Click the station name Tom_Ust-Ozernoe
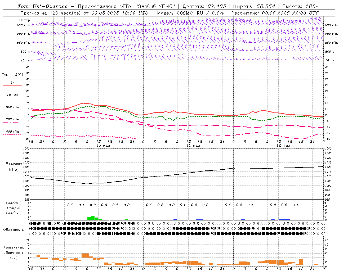The image size is (339, 271). [43, 6]
